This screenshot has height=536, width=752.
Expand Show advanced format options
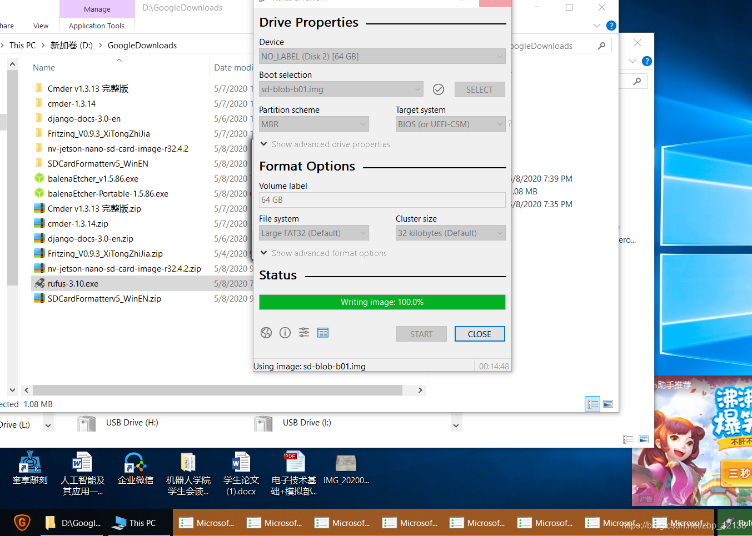[323, 253]
